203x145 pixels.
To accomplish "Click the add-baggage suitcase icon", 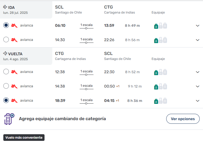I will (9, 119).
